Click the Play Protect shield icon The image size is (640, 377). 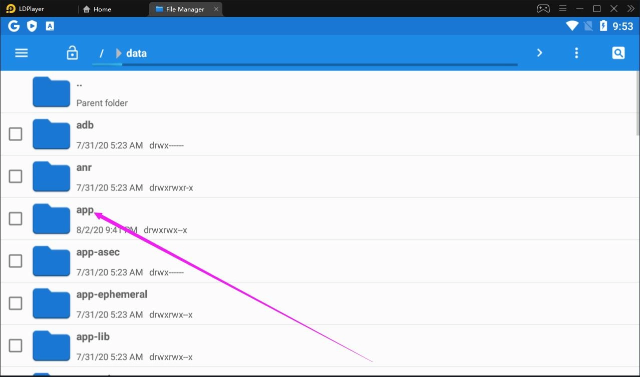[32, 25]
